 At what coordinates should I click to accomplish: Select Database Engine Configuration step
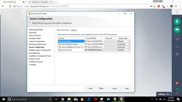click(x=40, y=50)
